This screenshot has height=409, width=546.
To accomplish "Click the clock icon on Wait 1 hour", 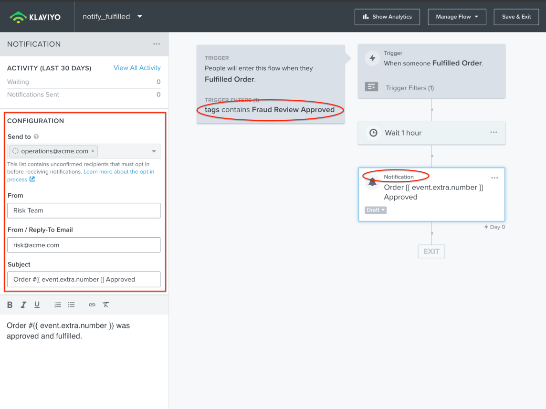I will pos(373,133).
